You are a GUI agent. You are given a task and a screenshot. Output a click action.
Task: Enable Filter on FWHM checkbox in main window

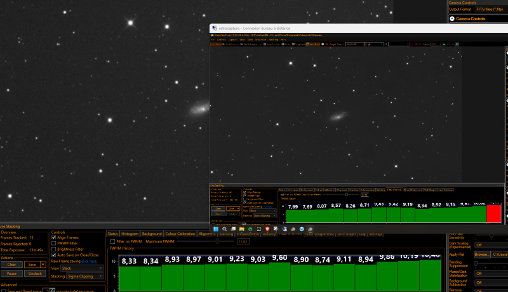pyautogui.click(x=113, y=241)
